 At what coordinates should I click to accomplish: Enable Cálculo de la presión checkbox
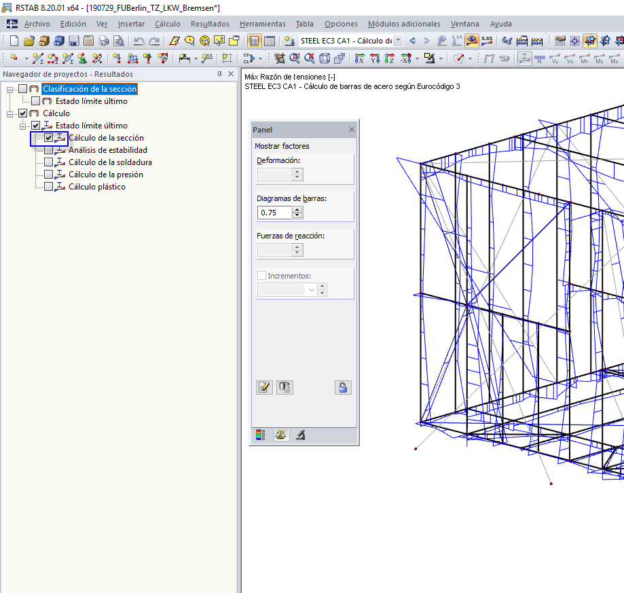click(x=49, y=175)
